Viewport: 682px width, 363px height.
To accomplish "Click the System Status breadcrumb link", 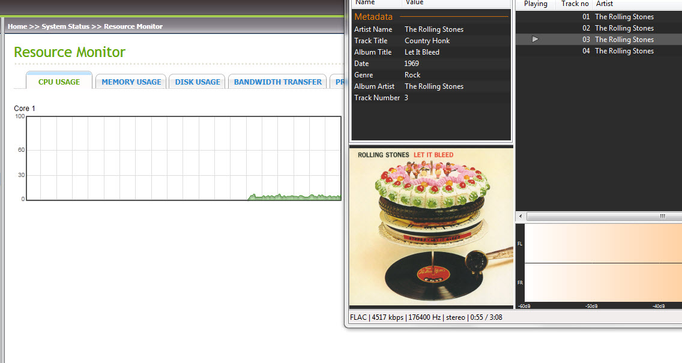I will click(65, 26).
